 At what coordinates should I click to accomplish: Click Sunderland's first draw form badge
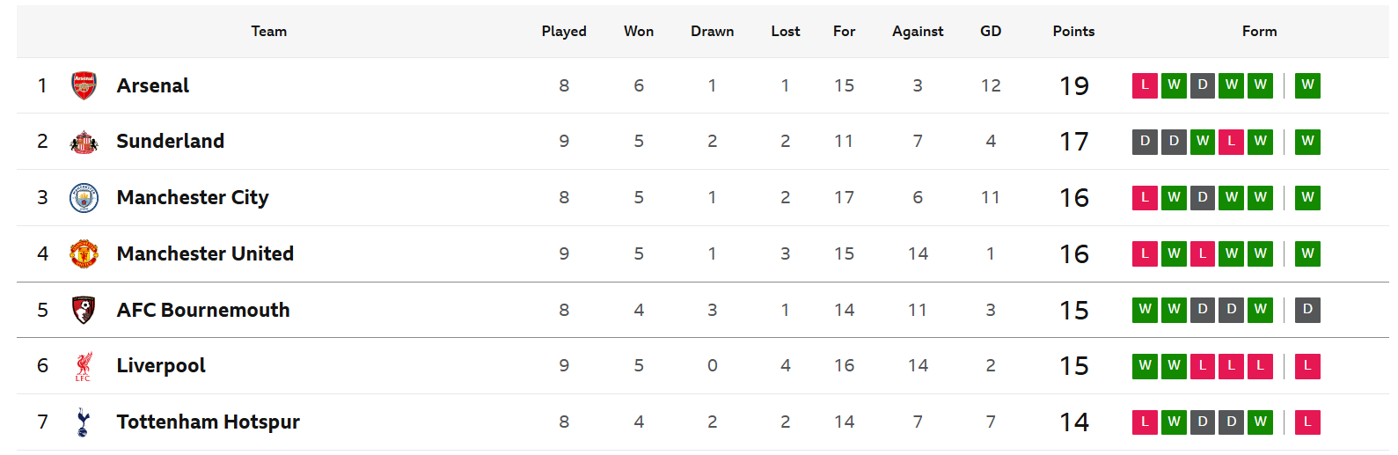pyautogui.click(x=1145, y=142)
